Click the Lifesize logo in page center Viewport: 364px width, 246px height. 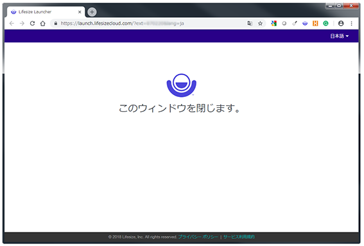[182, 85]
